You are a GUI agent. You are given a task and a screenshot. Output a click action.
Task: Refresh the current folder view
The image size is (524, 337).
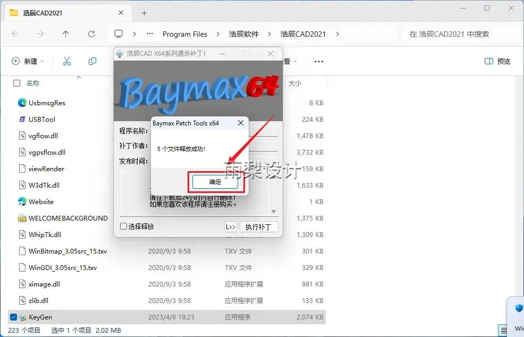(91, 34)
